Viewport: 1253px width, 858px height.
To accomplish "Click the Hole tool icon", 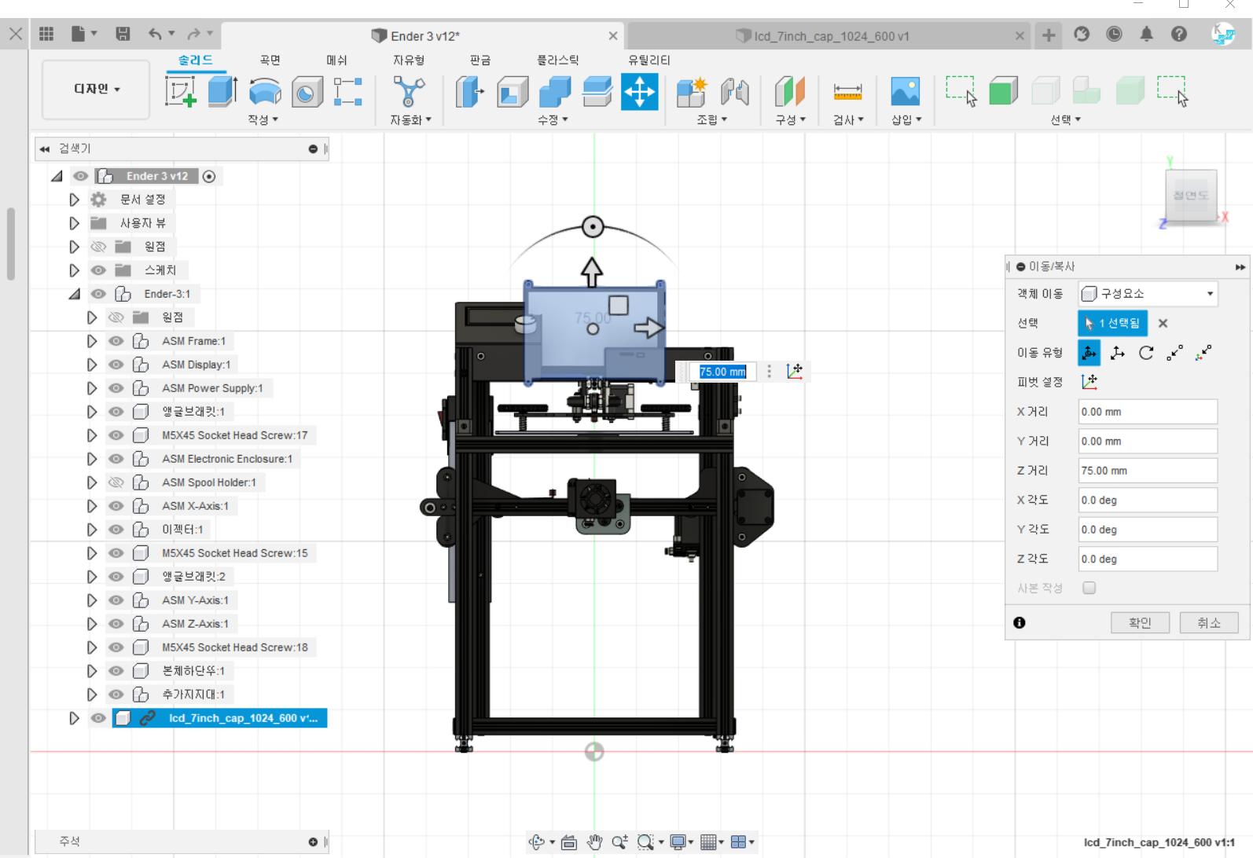I will [307, 93].
